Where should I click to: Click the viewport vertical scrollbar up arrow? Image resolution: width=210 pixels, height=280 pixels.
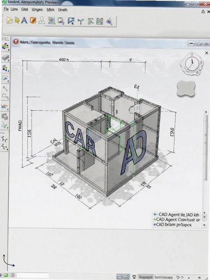[206, 112]
